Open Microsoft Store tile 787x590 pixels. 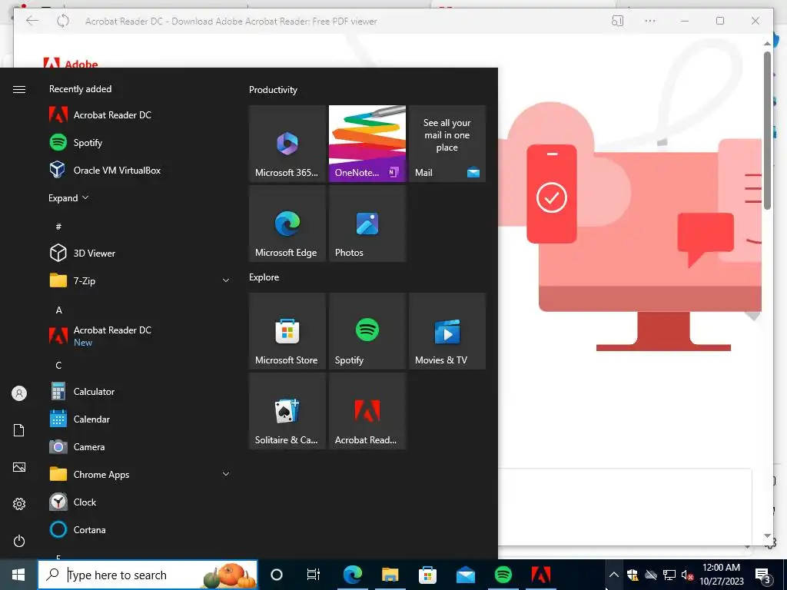pyautogui.click(x=287, y=331)
